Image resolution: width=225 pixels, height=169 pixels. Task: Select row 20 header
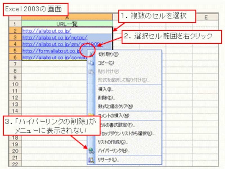pyautogui.click(x=15, y=151)
